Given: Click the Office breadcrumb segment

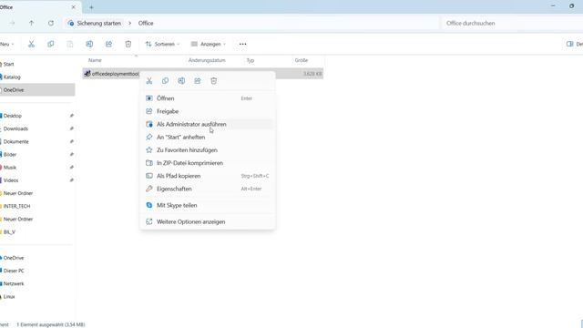Looking at the screenshot, I should (x=146, y=23).
